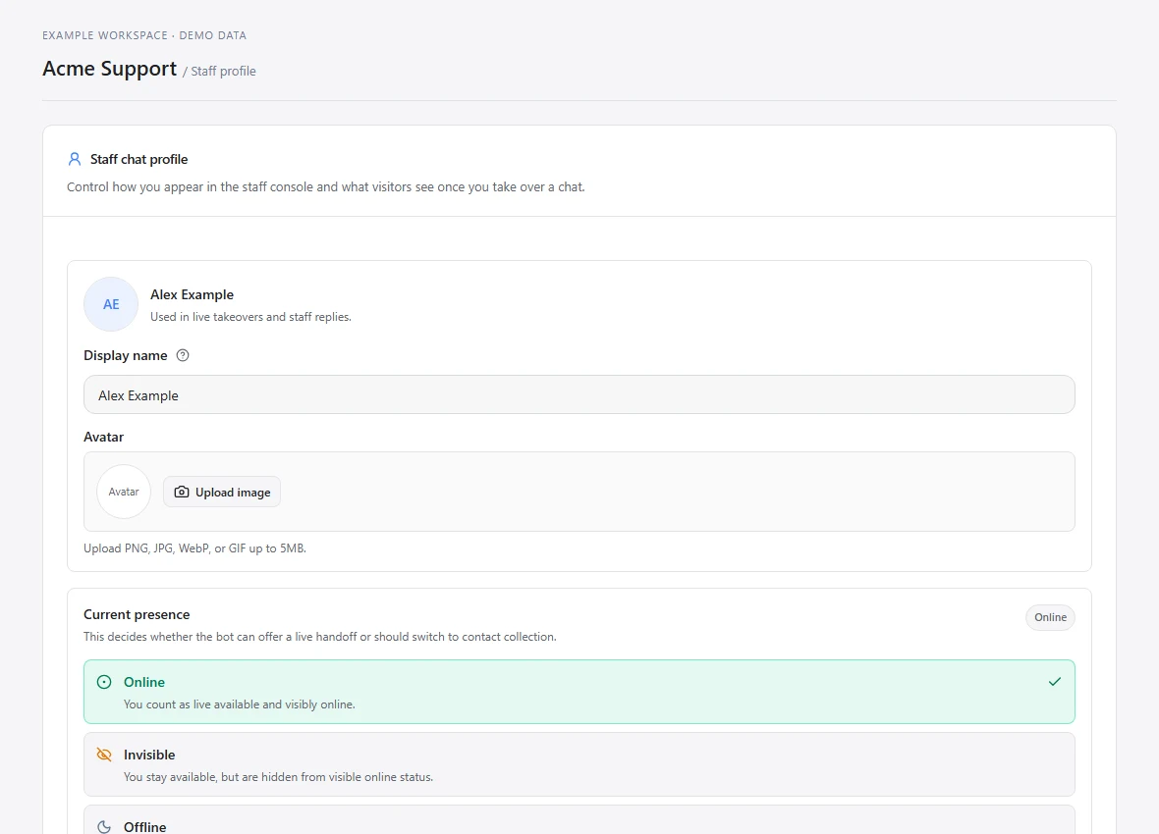Click the Staff chat profile person icon
Screen dimensions: 1159x834
click(x=74, y=159)
